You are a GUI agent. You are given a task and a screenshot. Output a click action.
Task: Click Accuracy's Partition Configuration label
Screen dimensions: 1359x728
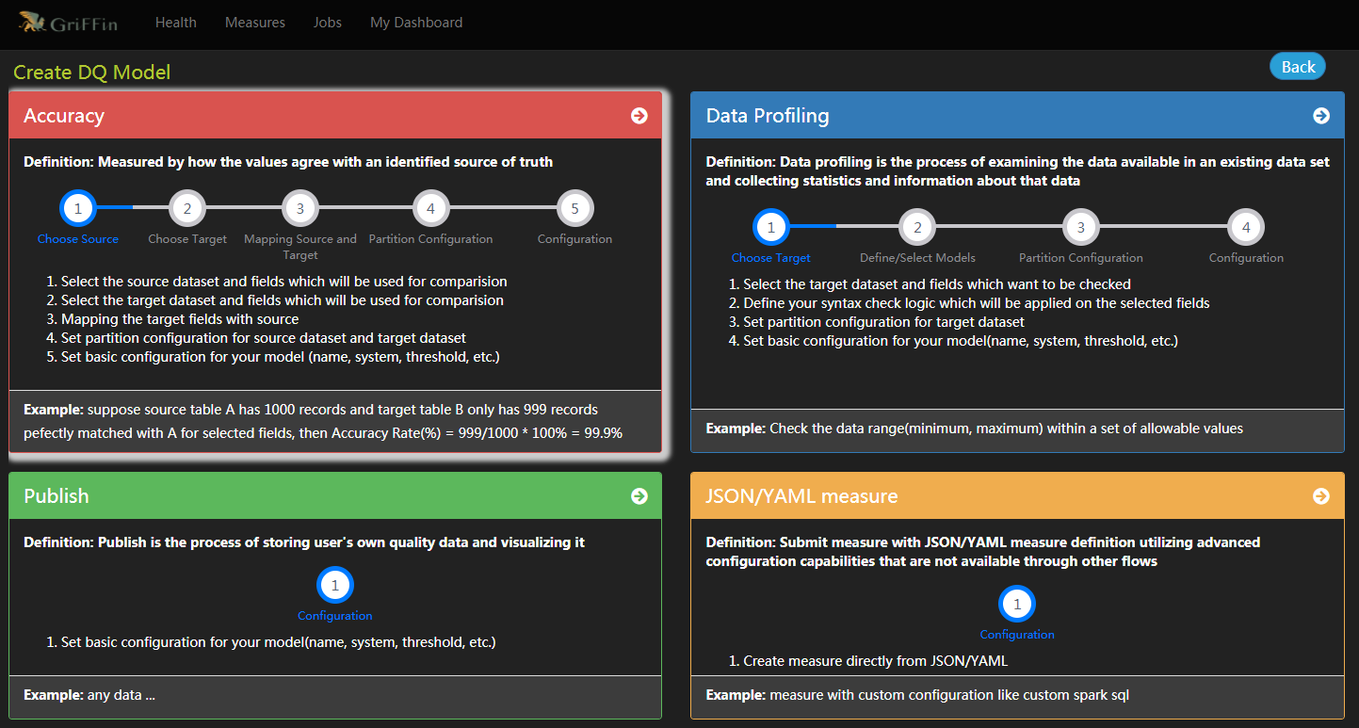(x=430, y=239)
